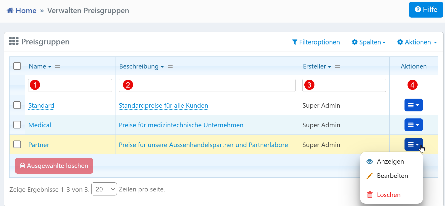Open action menu for Medical row

point(413,125)
